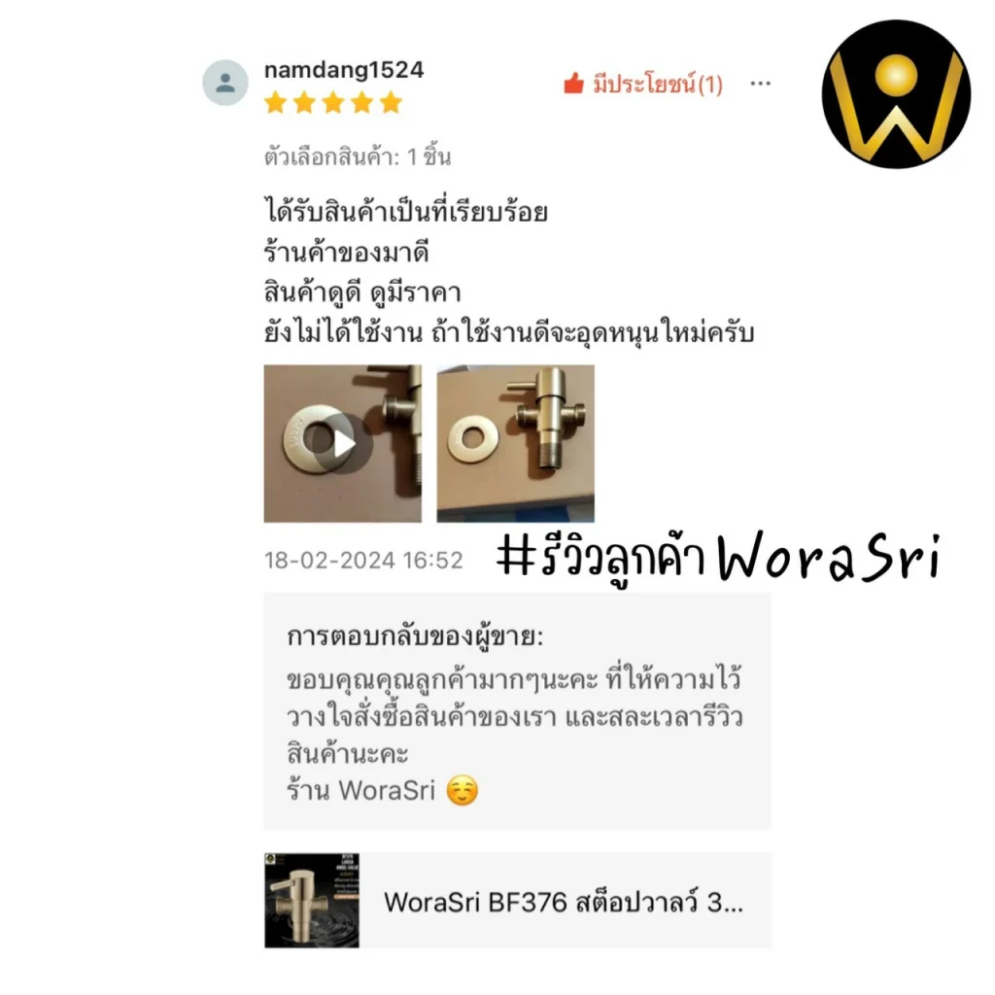995x995 pixels.
Task: Play the review video thumbnail
Action: [343, 443]
